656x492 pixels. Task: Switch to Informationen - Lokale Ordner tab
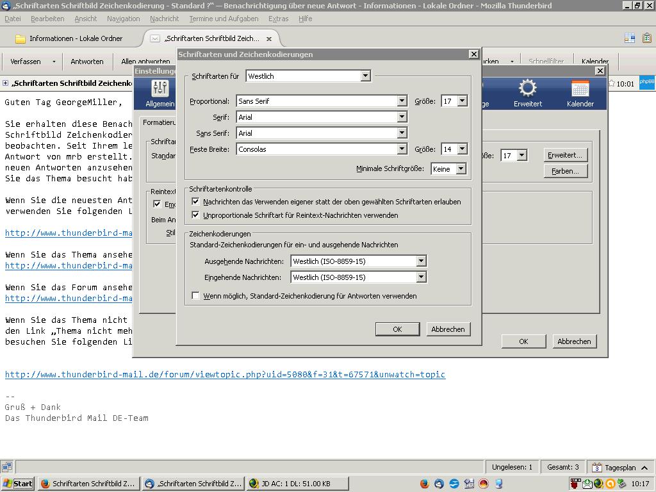tap(75, 38)
